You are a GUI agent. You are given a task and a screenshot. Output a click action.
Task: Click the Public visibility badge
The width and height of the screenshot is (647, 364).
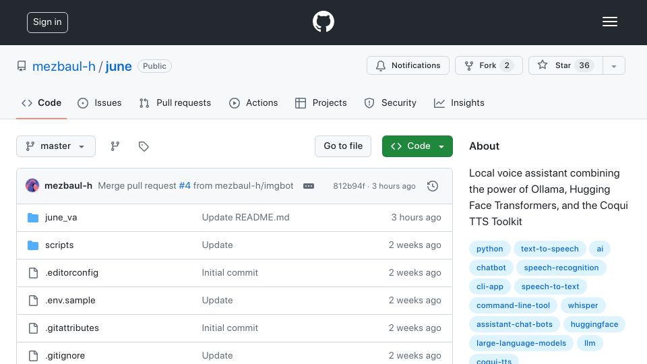click(x=155, y=66)
